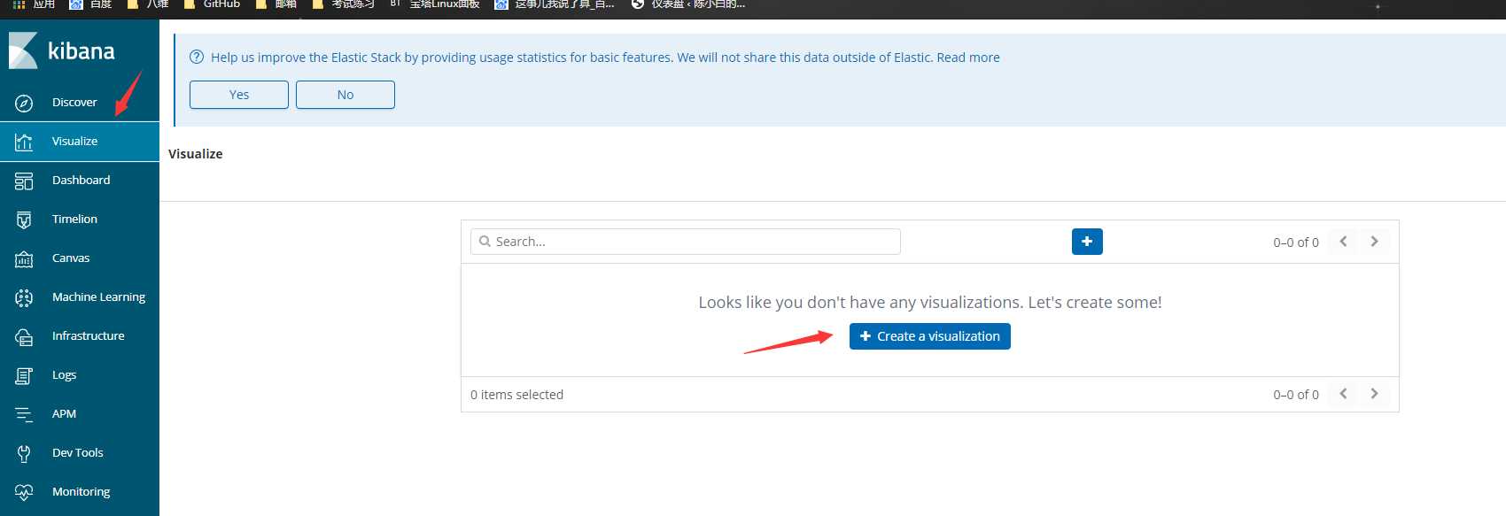The width and height of the screenshot is (1506, 516).
Task: Open the Logs menu item
Action: [64, 375]
